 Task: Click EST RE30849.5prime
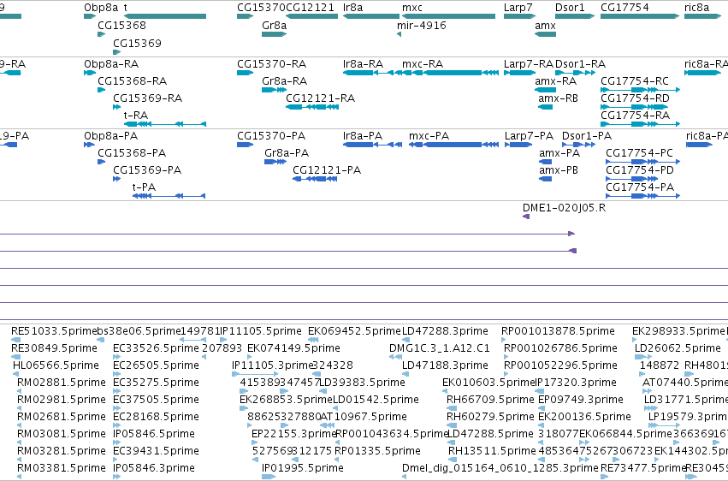[x=54, y=348]
